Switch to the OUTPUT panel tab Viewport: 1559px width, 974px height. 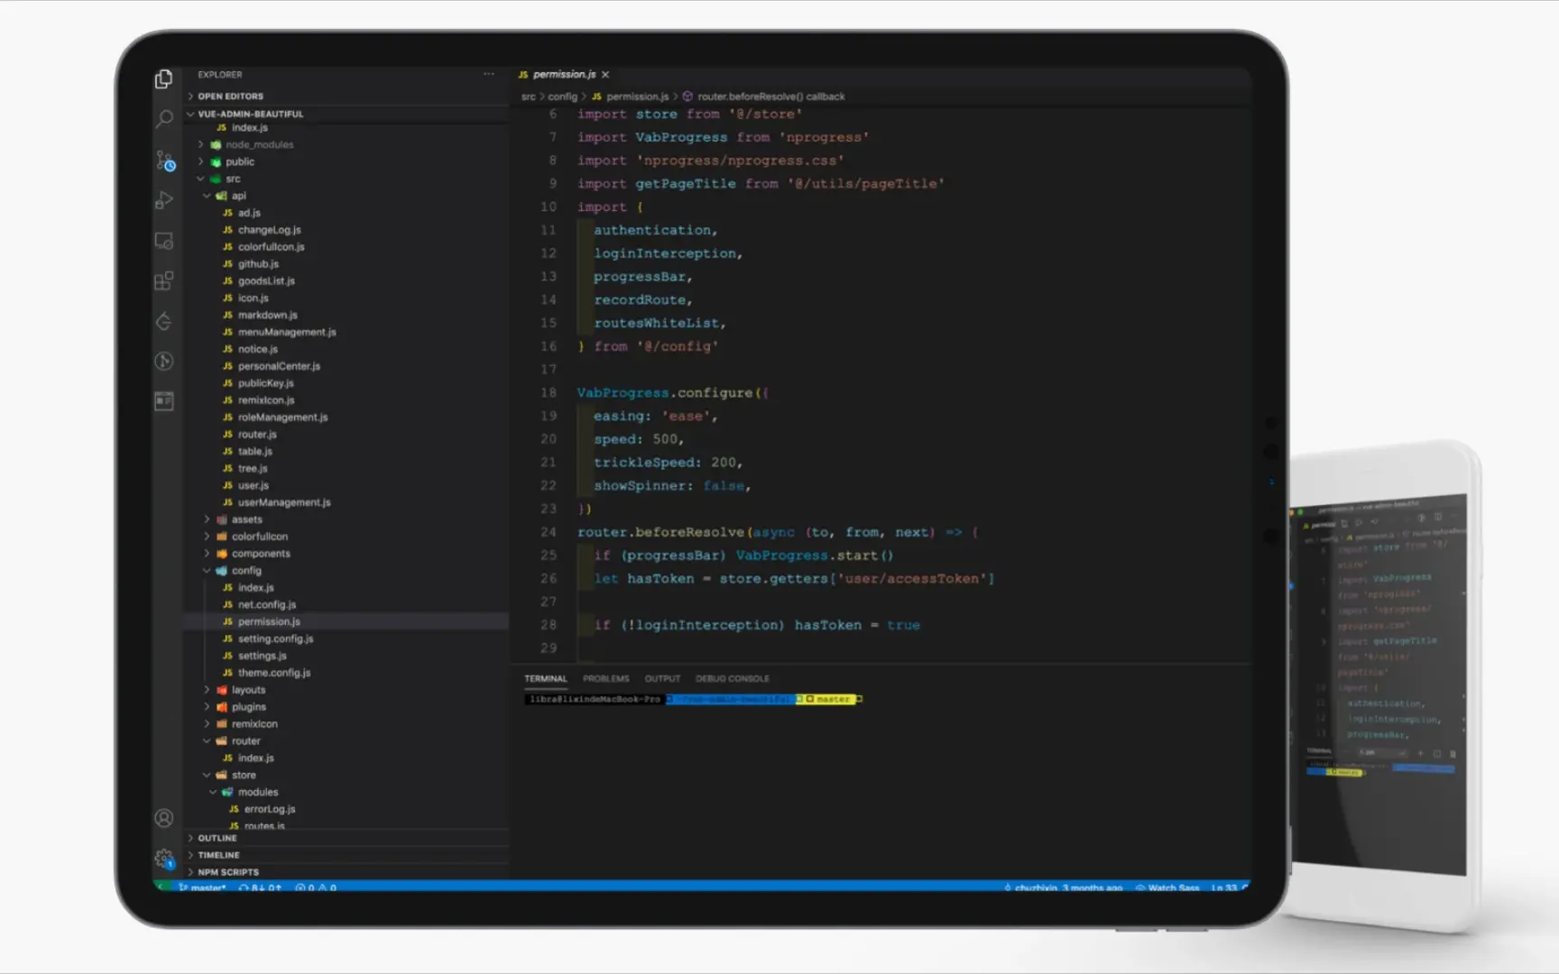pyautogui.click(x=662, y=678)
